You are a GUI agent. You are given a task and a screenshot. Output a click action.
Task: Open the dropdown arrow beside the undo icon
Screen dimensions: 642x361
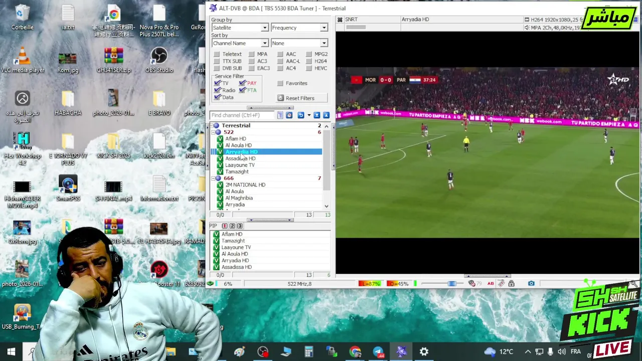[x=309, y=115]
